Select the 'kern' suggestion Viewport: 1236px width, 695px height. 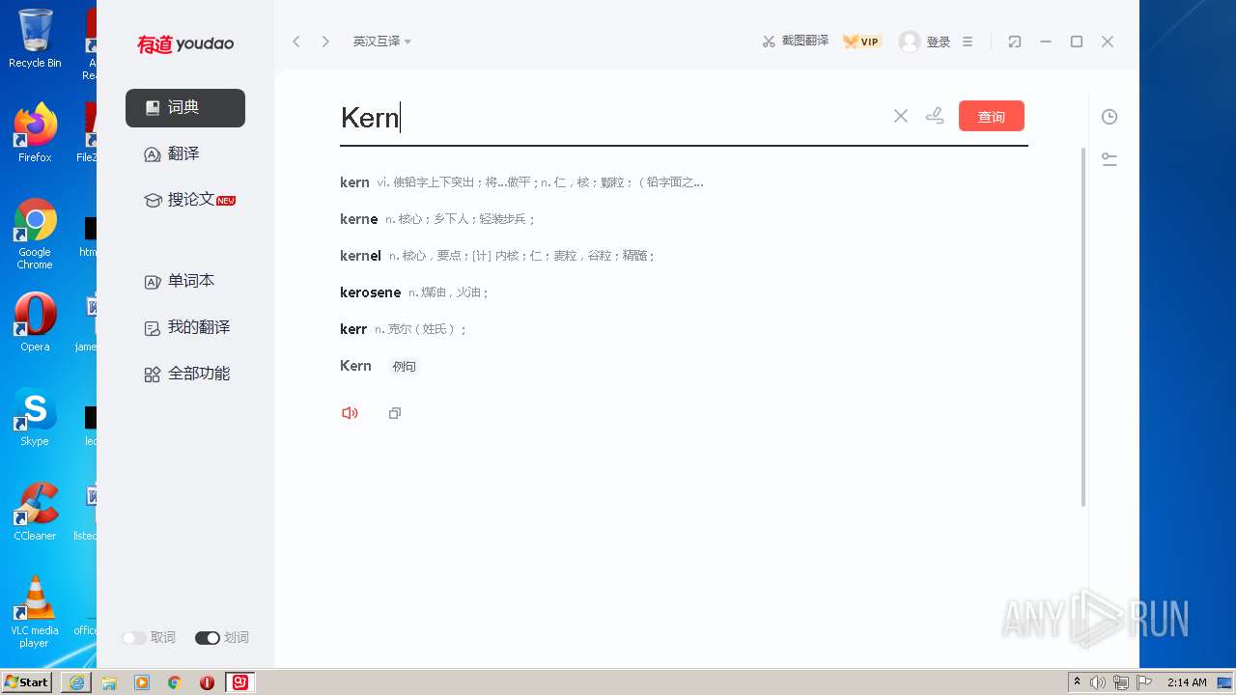coord(521,182)
